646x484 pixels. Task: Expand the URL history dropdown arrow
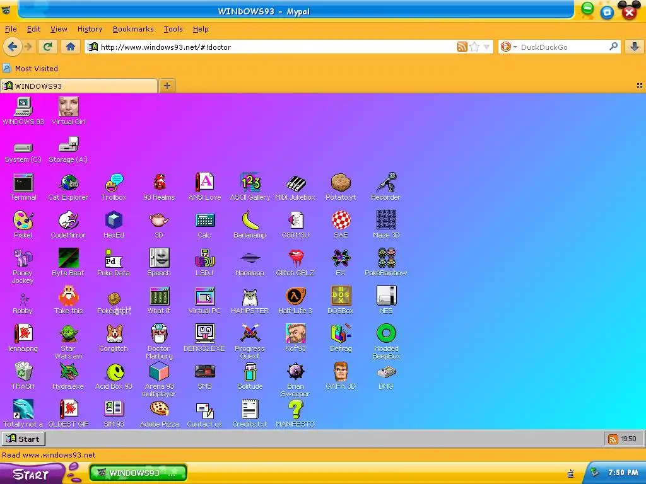click(x=486, y=47)
